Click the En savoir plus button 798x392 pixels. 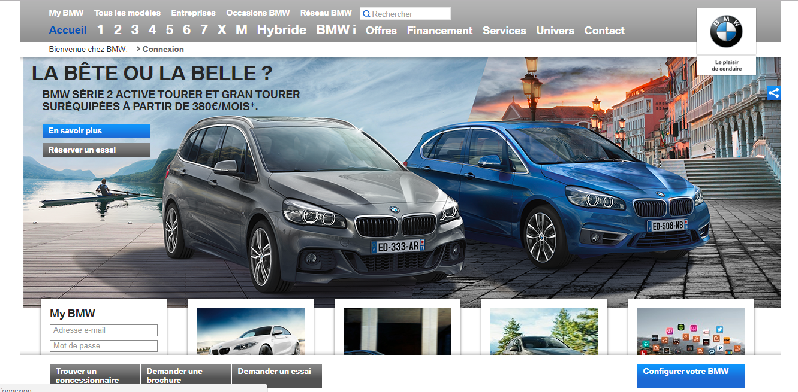(x=97, y=131)
